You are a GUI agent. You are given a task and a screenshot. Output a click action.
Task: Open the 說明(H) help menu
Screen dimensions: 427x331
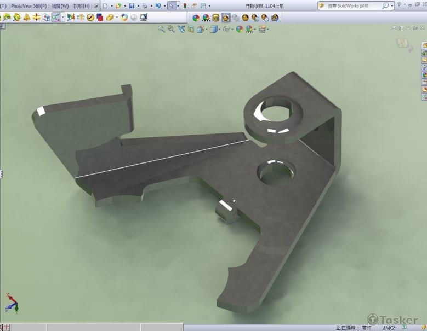[x=81, y=6]
